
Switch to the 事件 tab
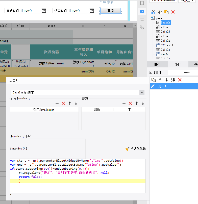coord(178,64)
